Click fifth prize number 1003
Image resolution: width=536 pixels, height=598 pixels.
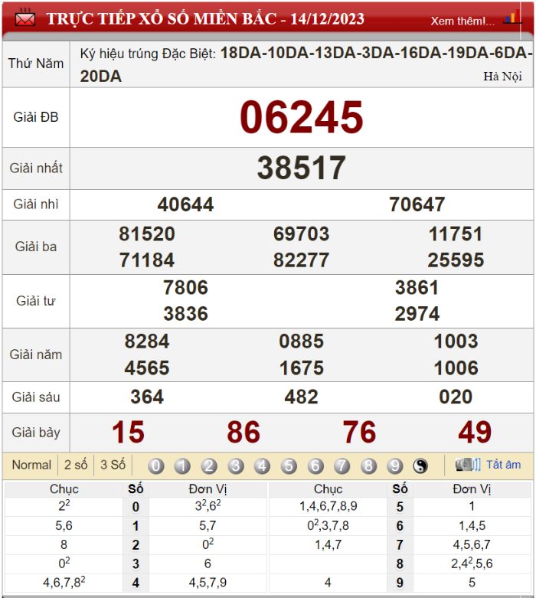[x=456, y=341]
